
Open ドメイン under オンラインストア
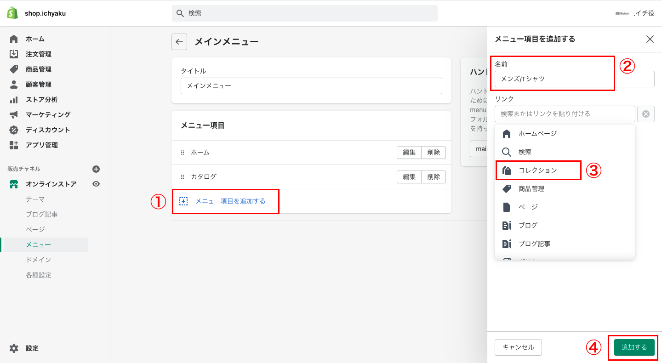point(38,260)
